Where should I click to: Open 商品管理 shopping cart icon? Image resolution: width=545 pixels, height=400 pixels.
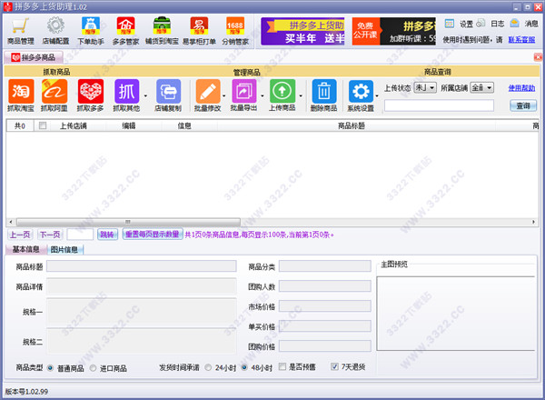(x=21, y=31)
